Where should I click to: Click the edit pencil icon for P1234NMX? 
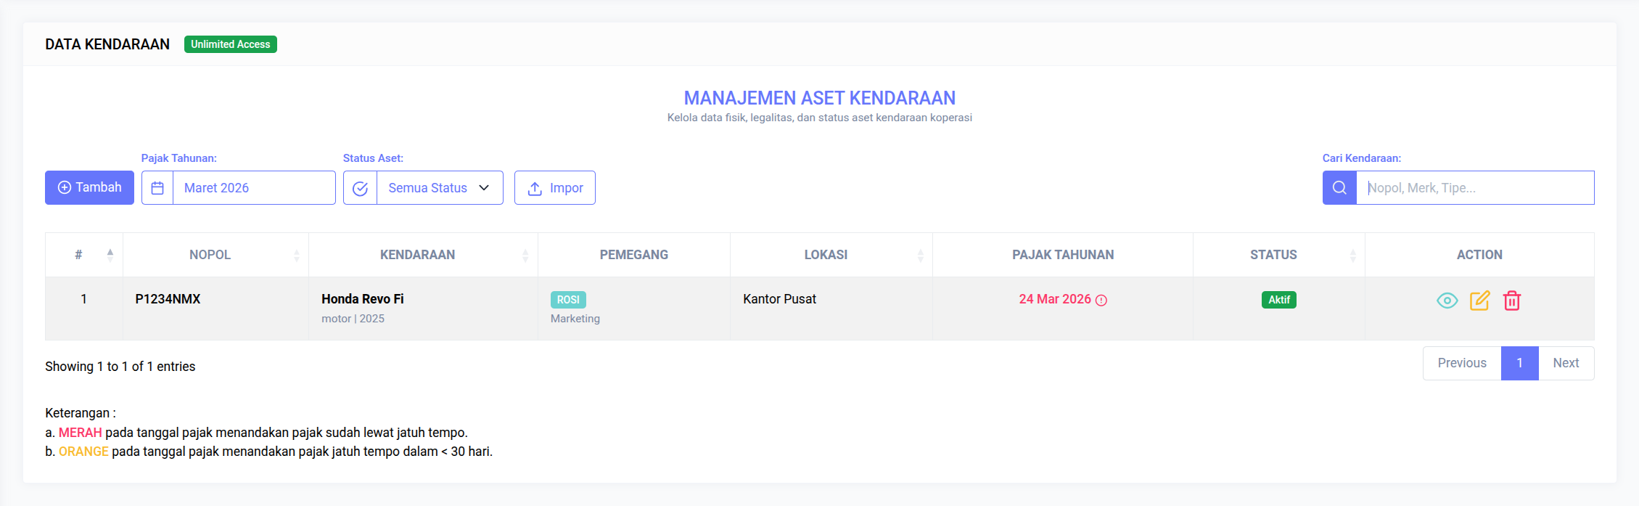1479,301
